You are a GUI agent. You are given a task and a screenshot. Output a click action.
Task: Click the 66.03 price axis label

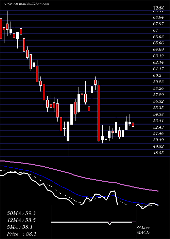click(x=158, y=37)
